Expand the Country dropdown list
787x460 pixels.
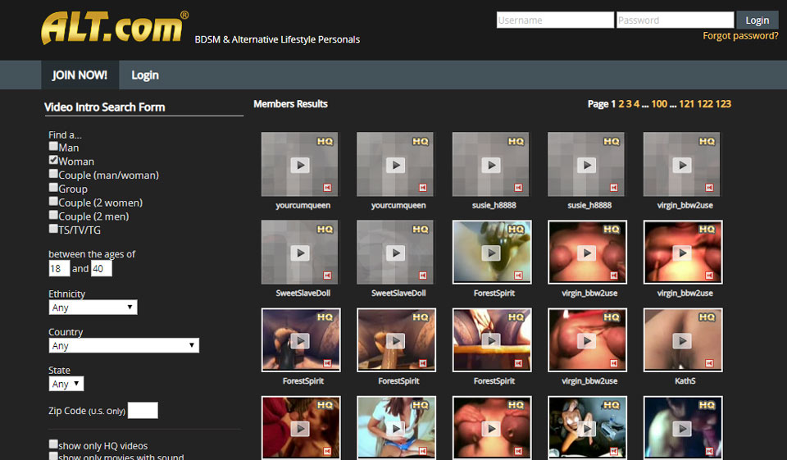tap(123, 346)
